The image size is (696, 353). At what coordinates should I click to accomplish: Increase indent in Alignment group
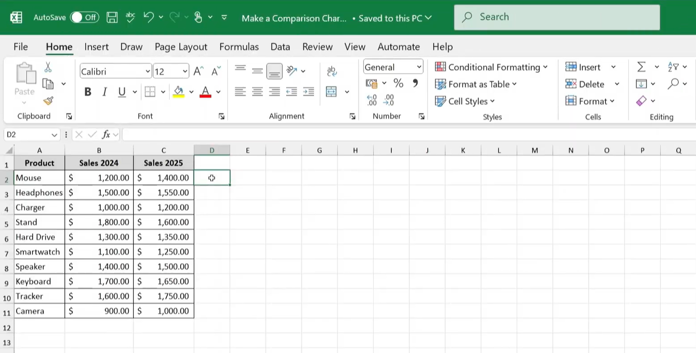[x=309, y=92]
